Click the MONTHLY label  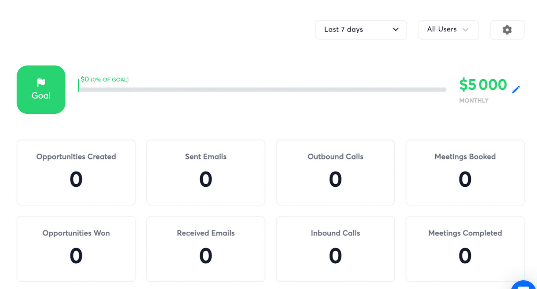pyautogui.click(x=474, y=101)
